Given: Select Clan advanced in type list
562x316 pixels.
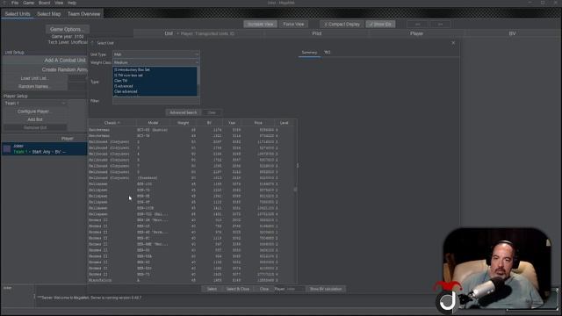Looking at the screenshot, I should 155,91.
